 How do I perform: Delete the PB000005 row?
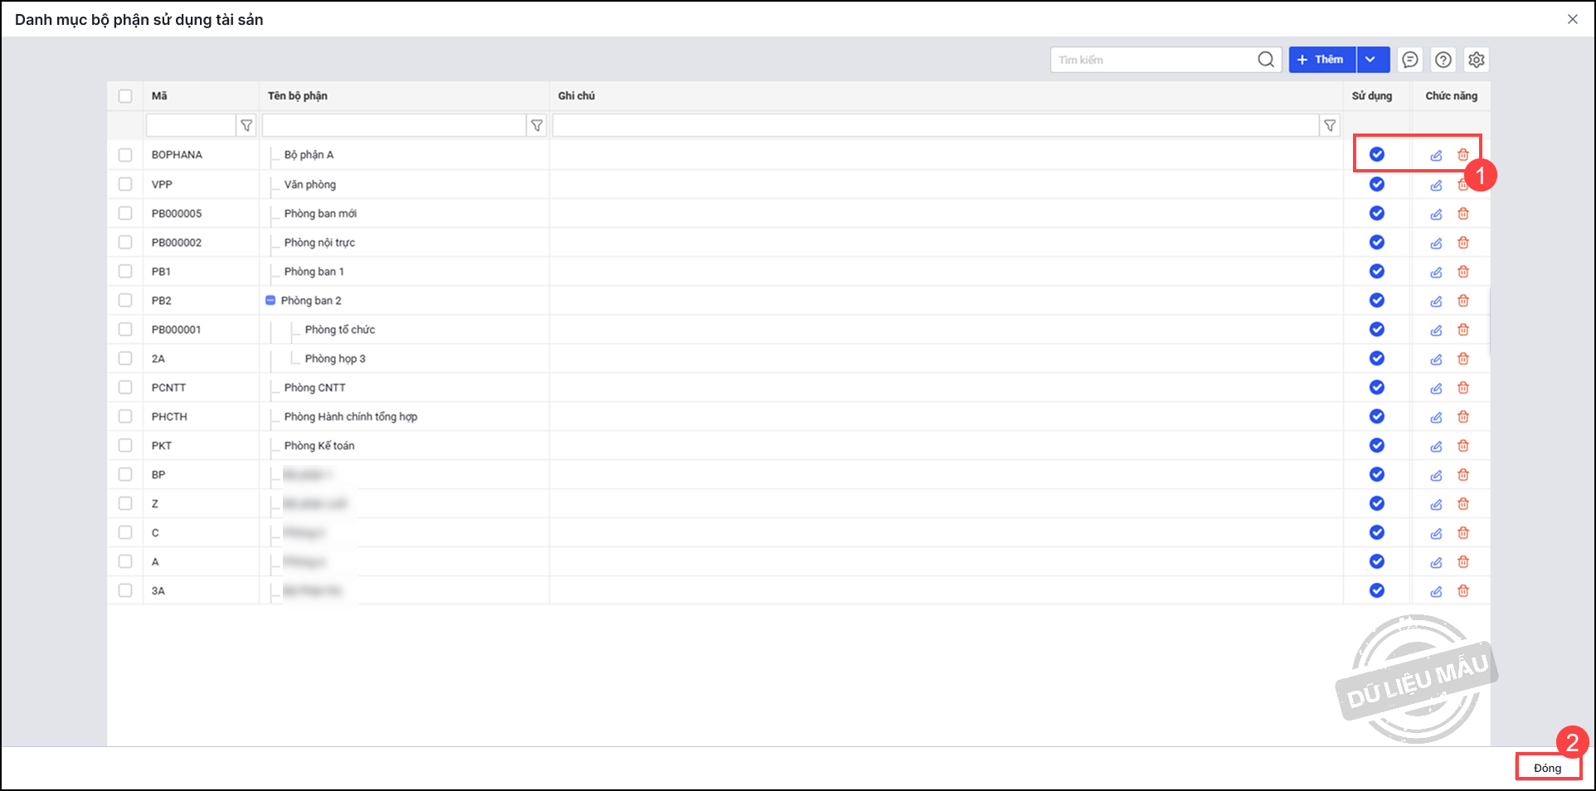coord(1463,214)
